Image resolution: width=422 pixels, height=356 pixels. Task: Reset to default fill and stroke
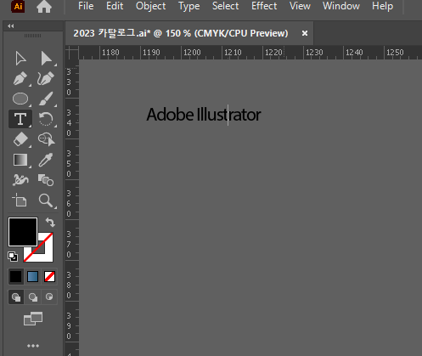click(13, 257)
